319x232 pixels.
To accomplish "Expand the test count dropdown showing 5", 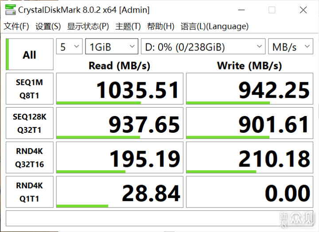I will tap(70, 46).
